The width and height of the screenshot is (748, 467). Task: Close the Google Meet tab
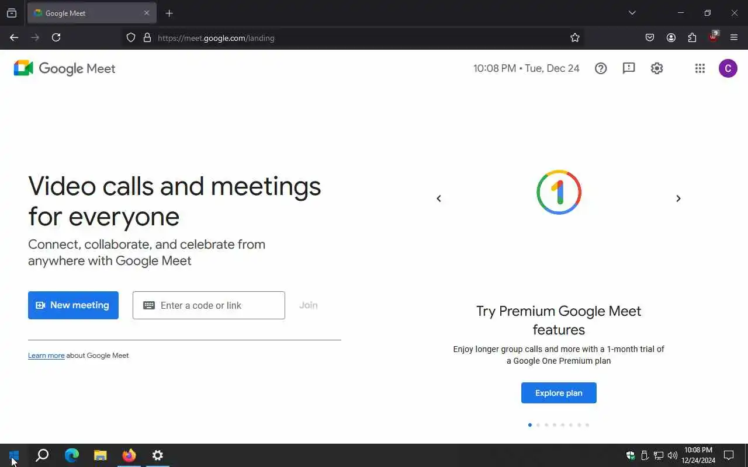pos(147,13)
